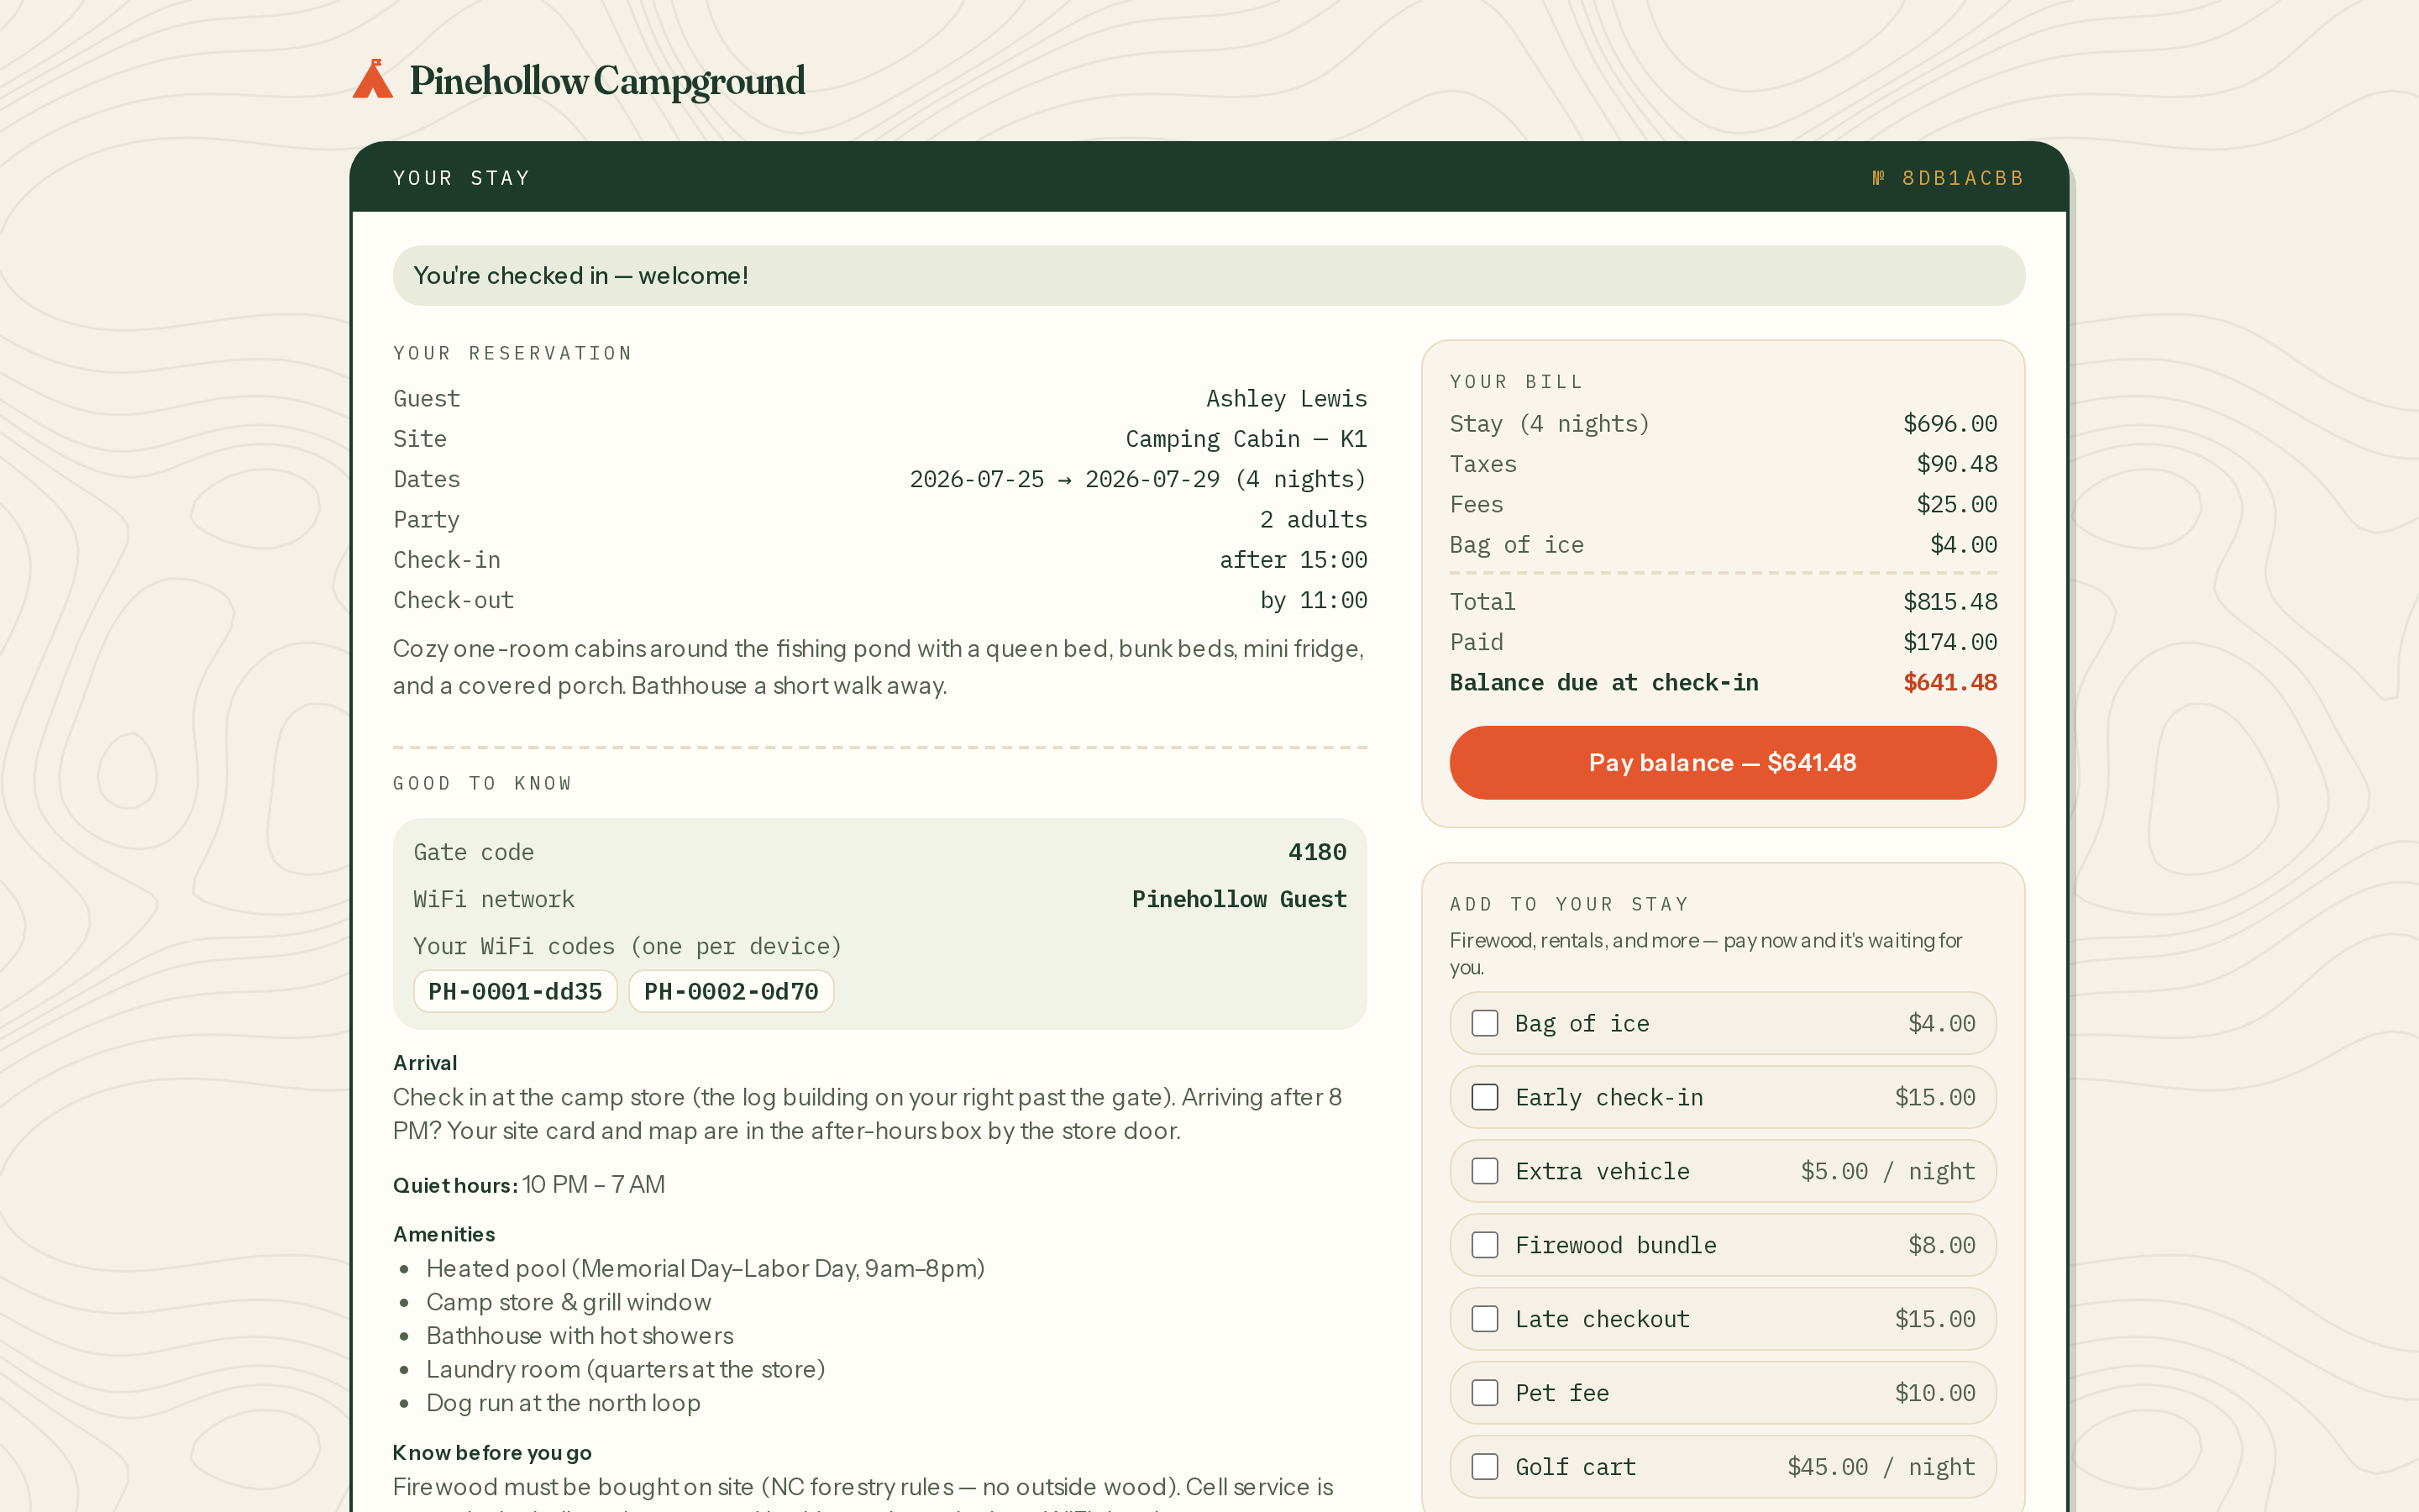Click the Bag of ice $4.00 bill line
This screenshot has width=2419, height=1512.
click(1723, 544)
